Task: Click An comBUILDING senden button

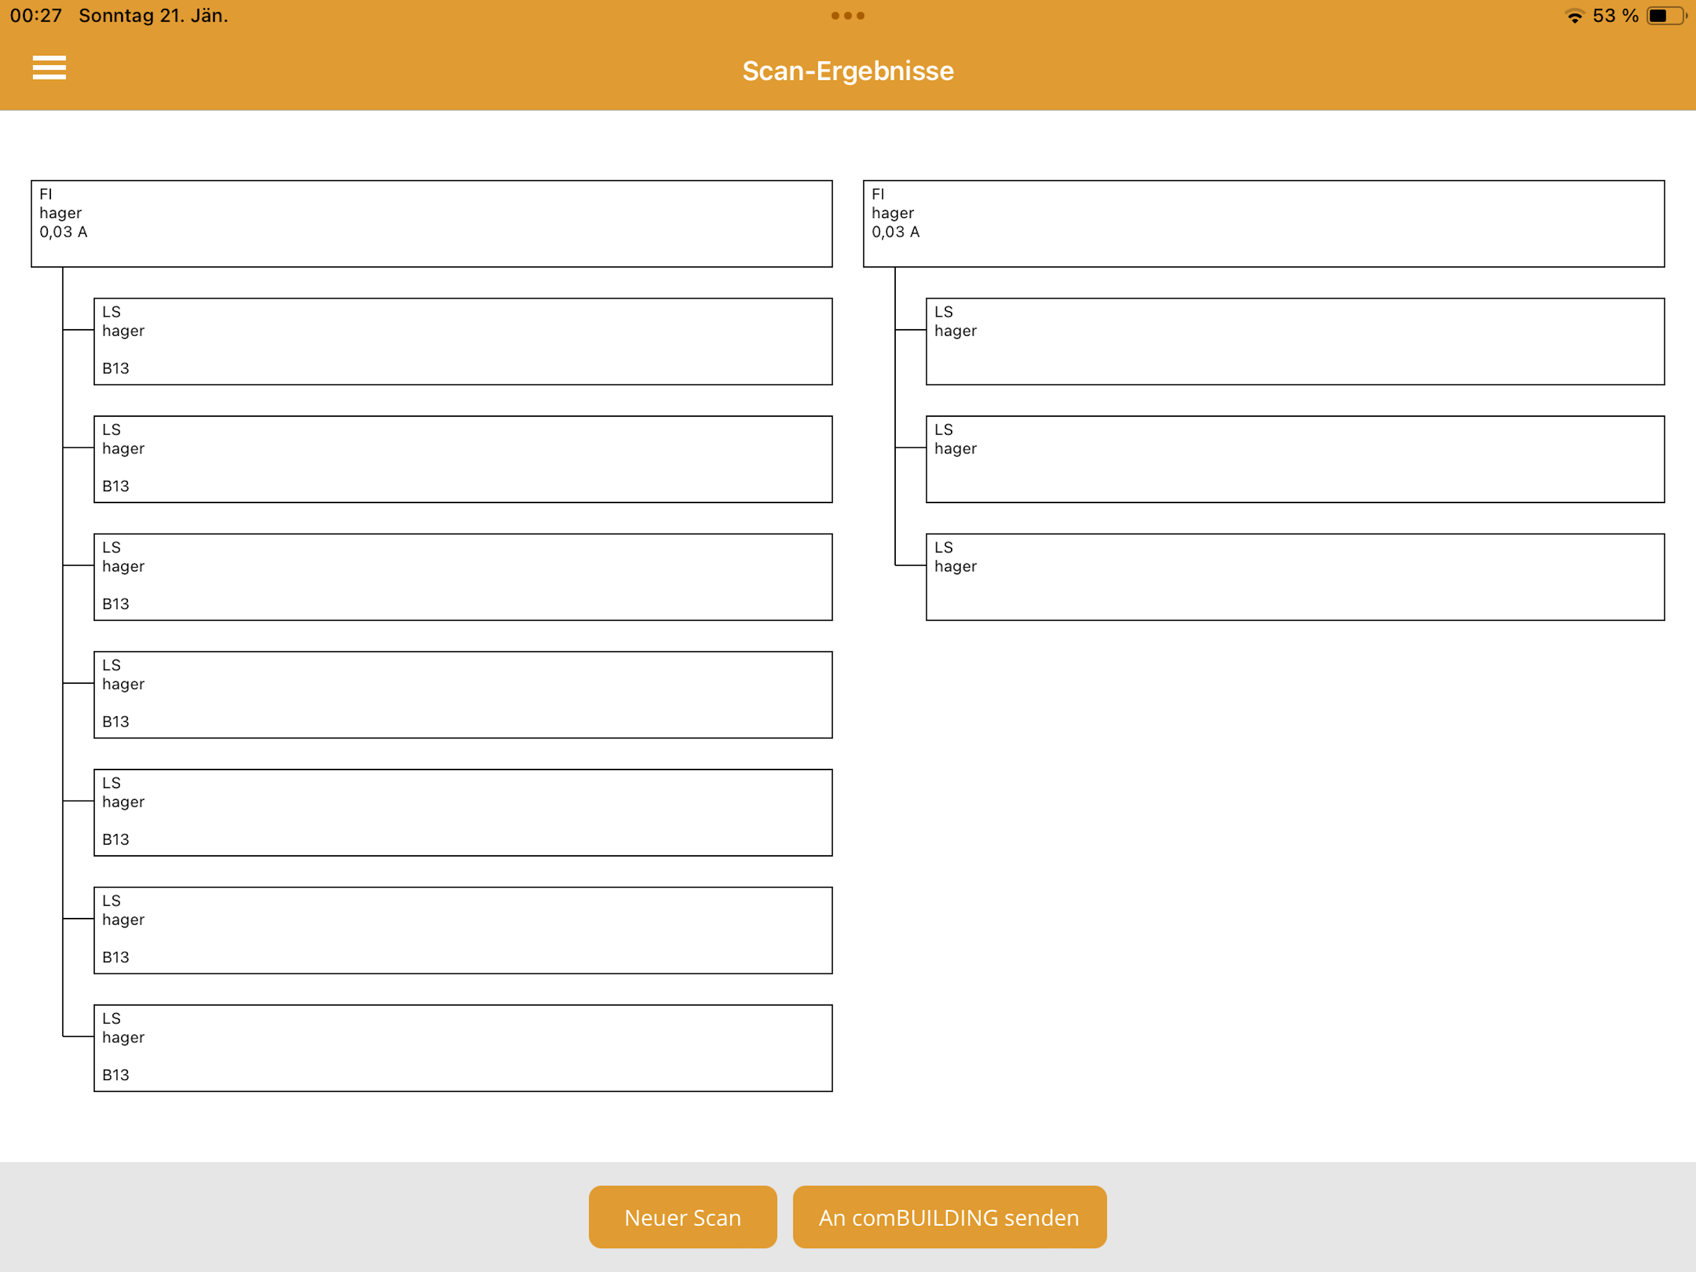Action: (949, 1217)
